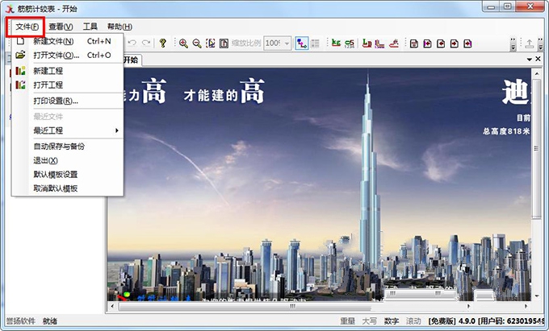
Task: Click the vertical scrollbar thumb
Action: 536,148
